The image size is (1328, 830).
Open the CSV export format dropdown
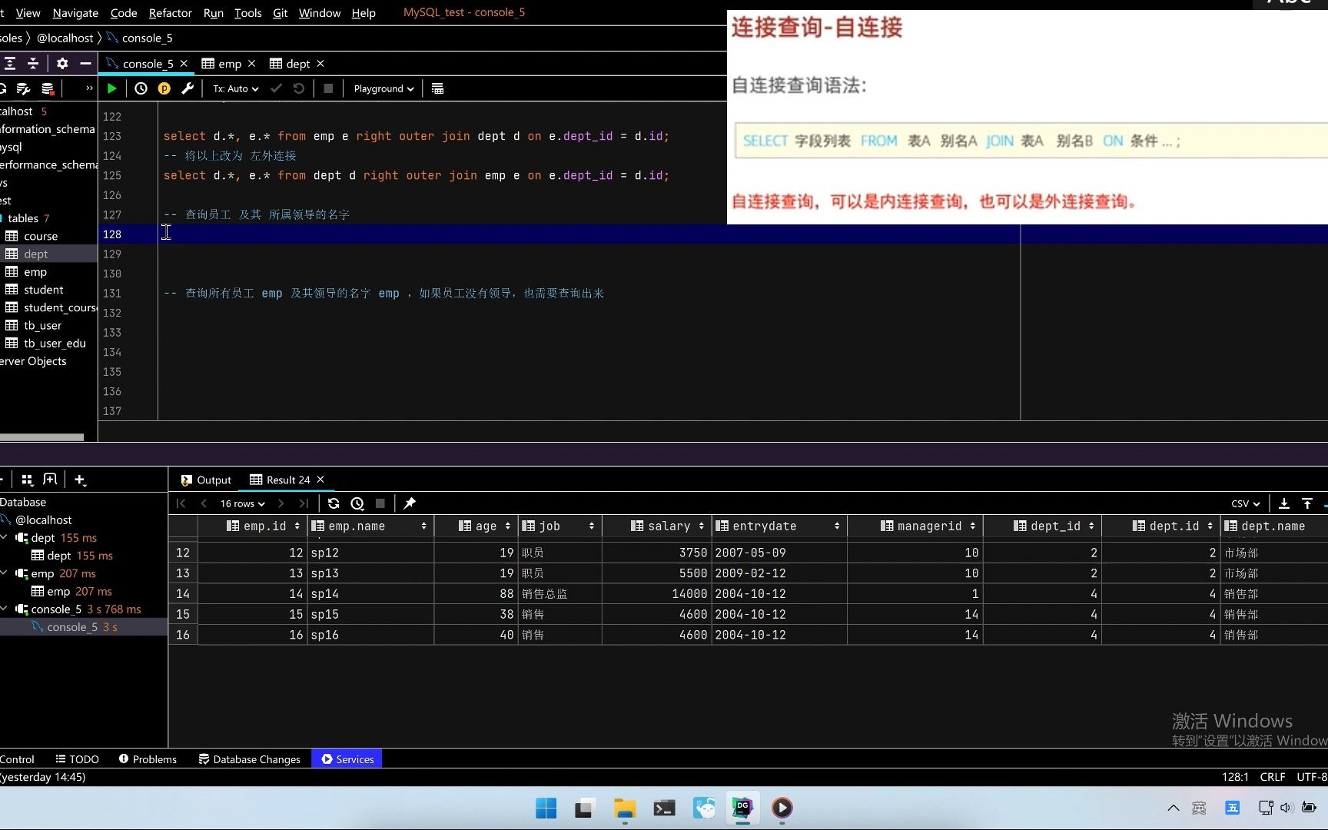[x=1245, y=503]
